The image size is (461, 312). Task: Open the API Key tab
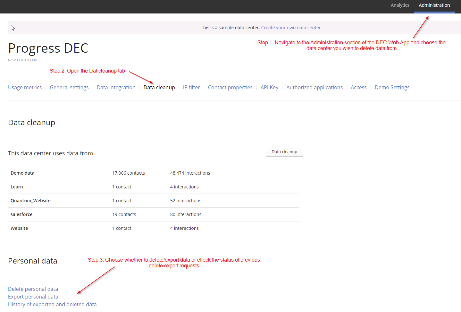pos(269,87)
